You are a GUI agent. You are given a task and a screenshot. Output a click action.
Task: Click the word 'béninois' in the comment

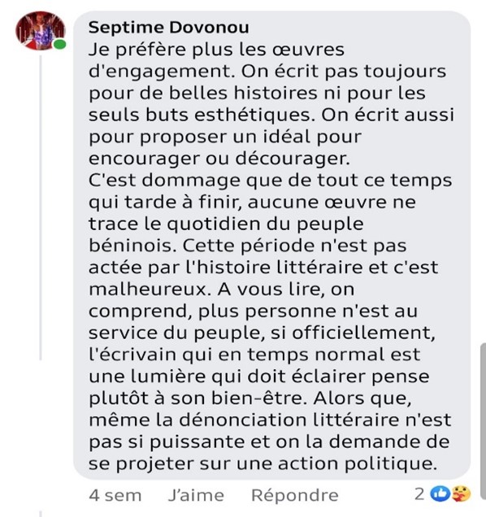click(132, 245)
